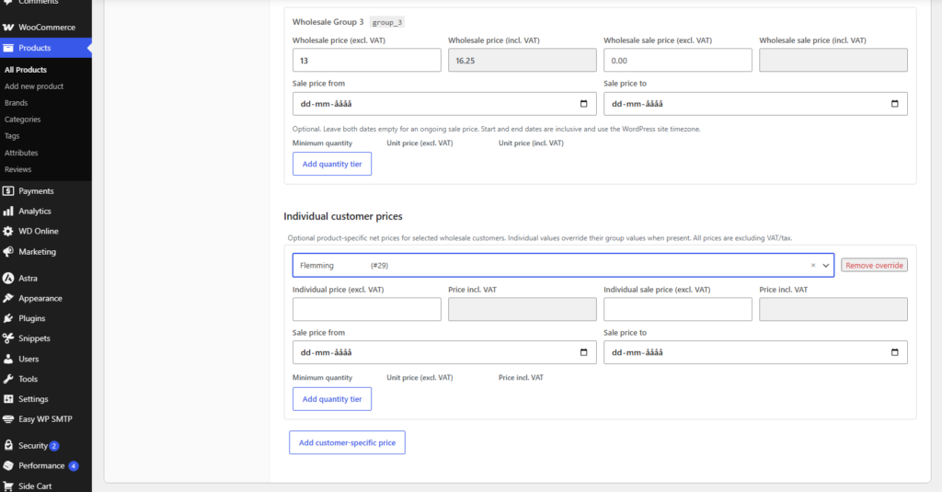Viewport: 942px width, 492px height.
Task: Click the WooCommerce logo icon in sidebar
Action: click(x=8, y=27)
